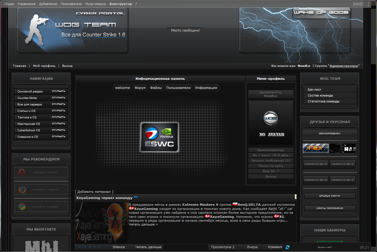Click the ESWC Nvidia logo image

click(x=159, y=137)
